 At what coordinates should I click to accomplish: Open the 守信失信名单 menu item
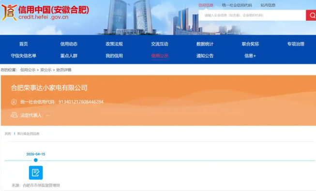[24, 56]
